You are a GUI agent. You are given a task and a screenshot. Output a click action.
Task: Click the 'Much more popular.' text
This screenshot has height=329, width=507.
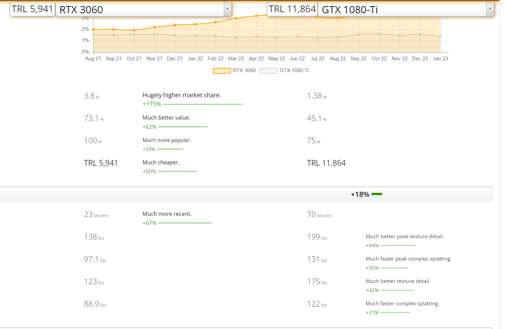tap(167, 140)
